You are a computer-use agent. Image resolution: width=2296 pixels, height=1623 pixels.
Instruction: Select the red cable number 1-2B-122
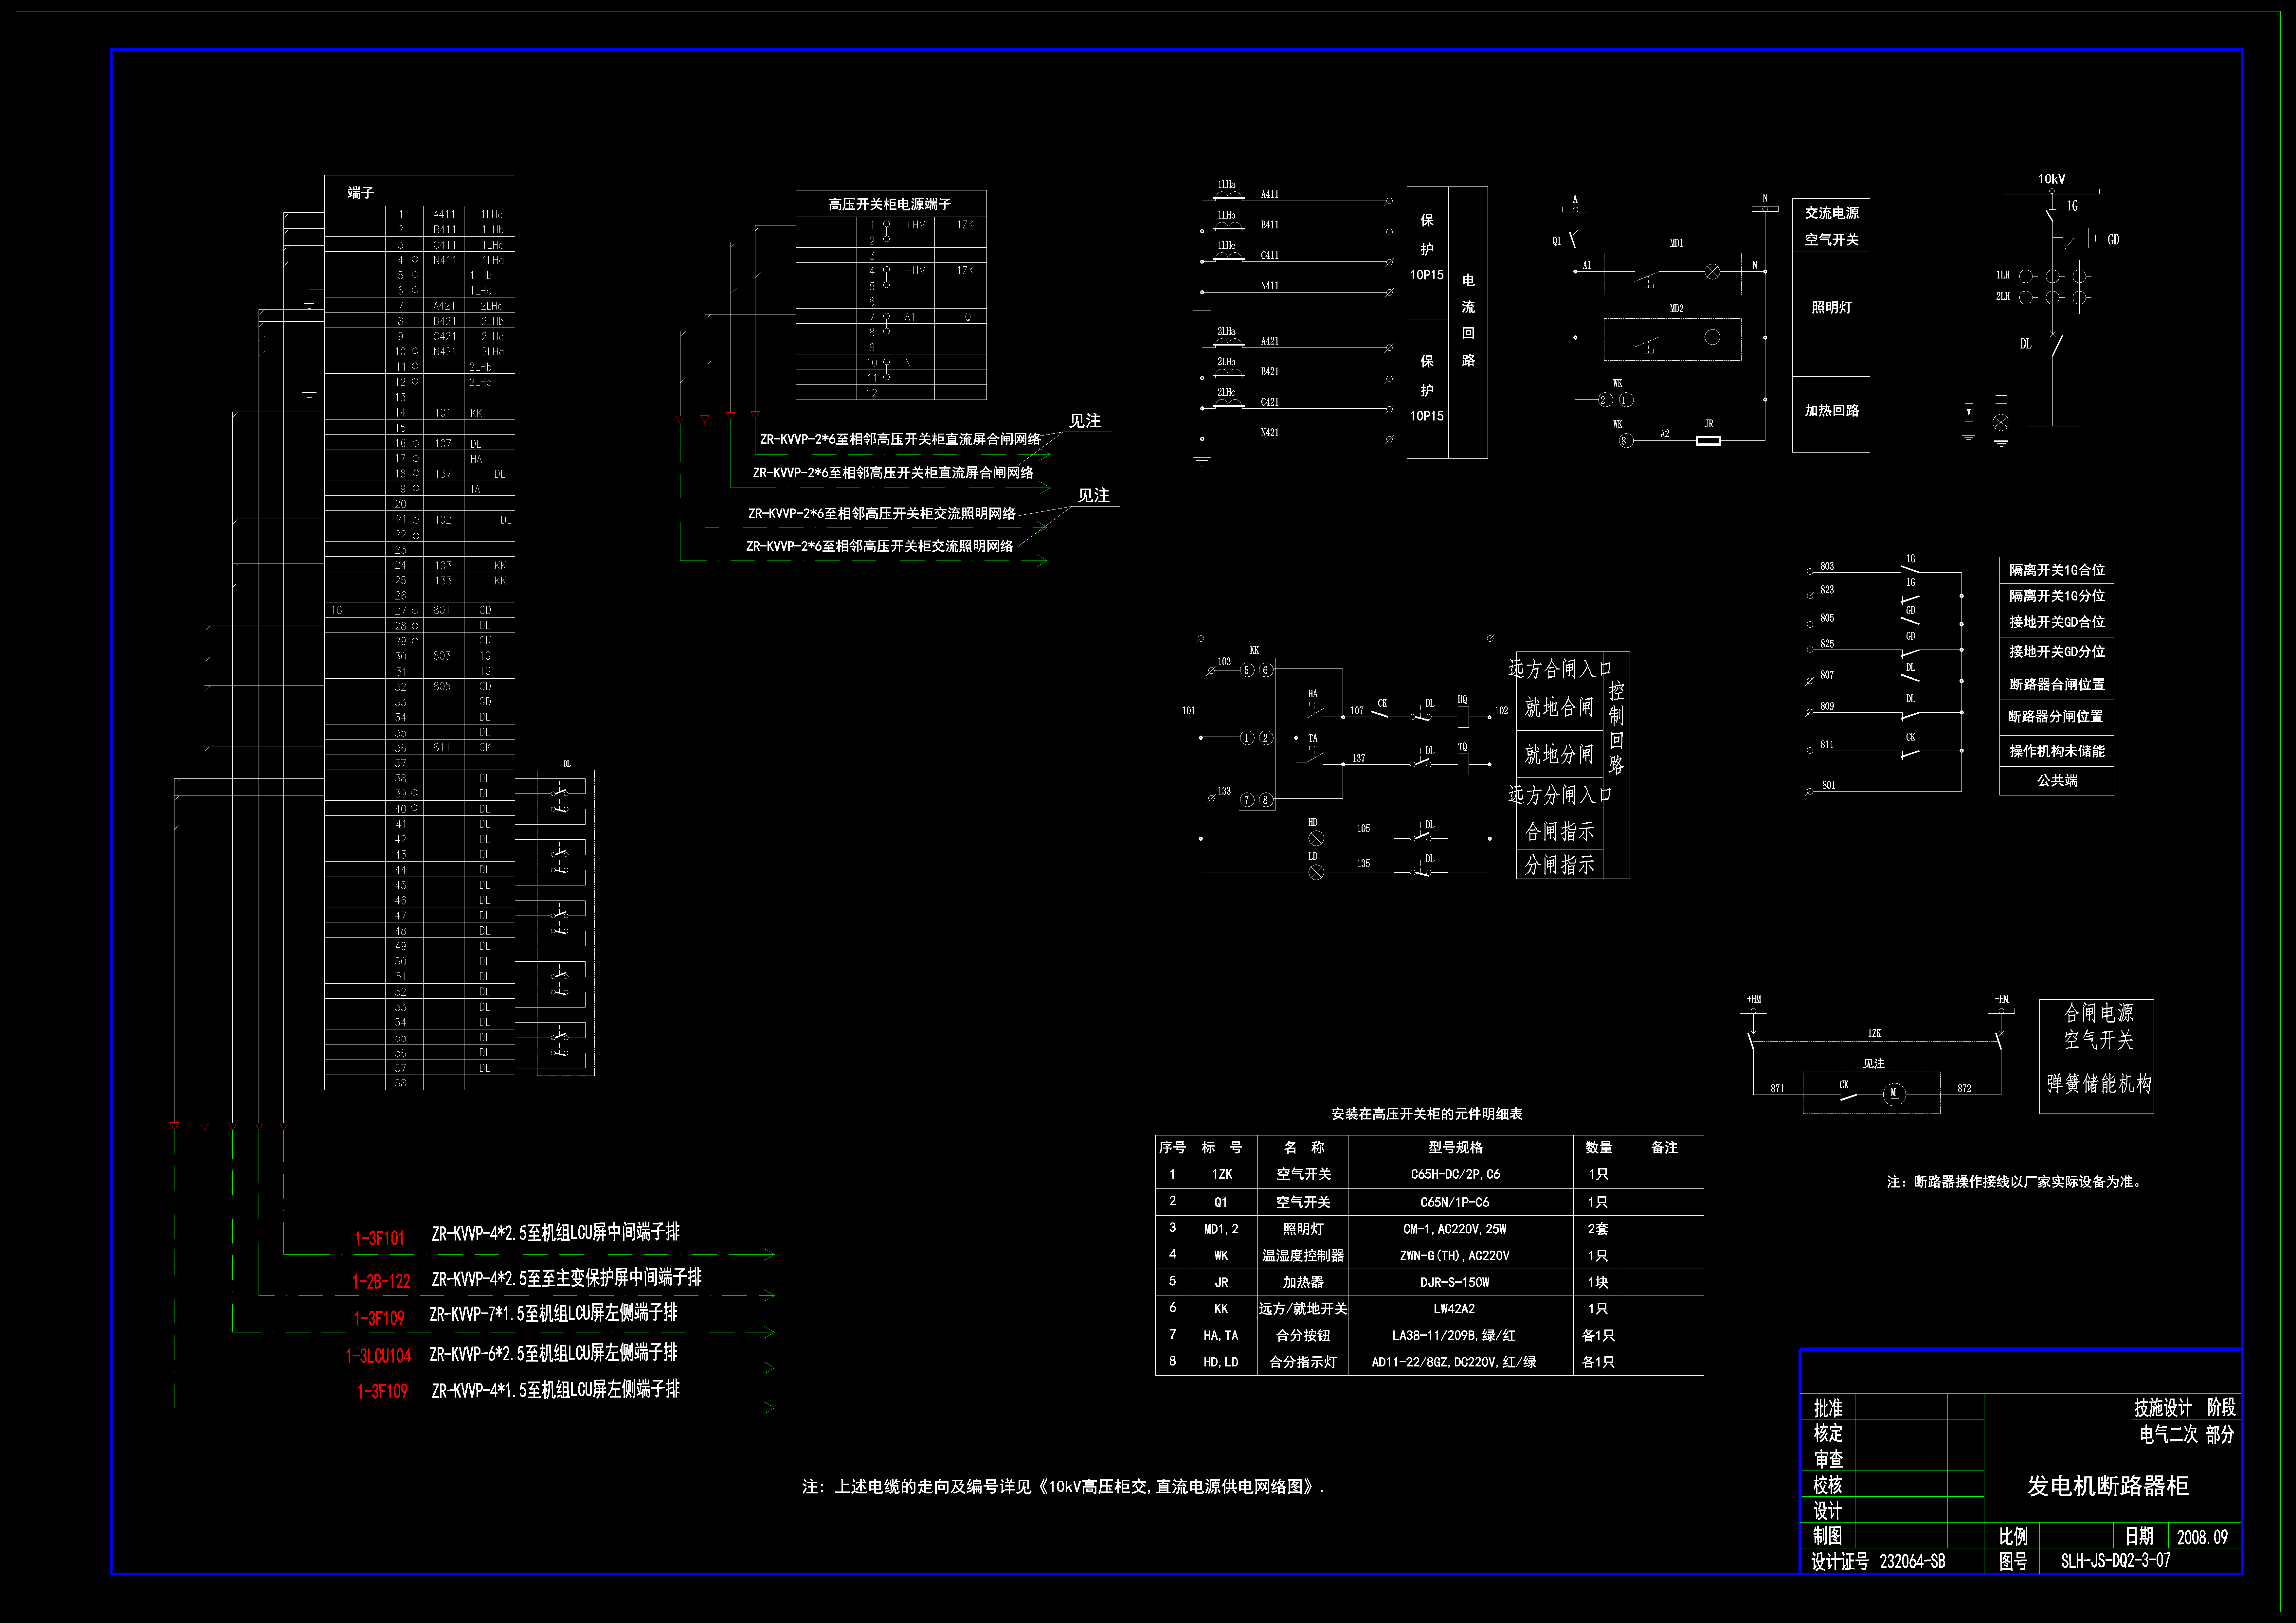pos(381,1281)
